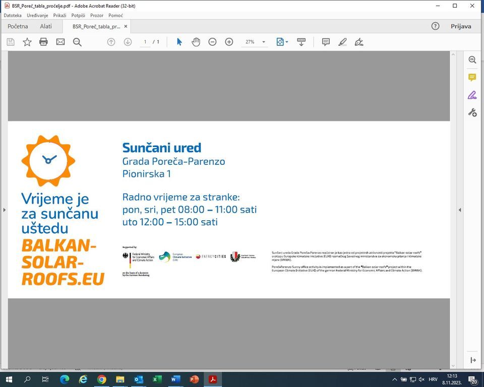Activate the selection arrow tool
The image size is (484, 387).
coord(179,42)
